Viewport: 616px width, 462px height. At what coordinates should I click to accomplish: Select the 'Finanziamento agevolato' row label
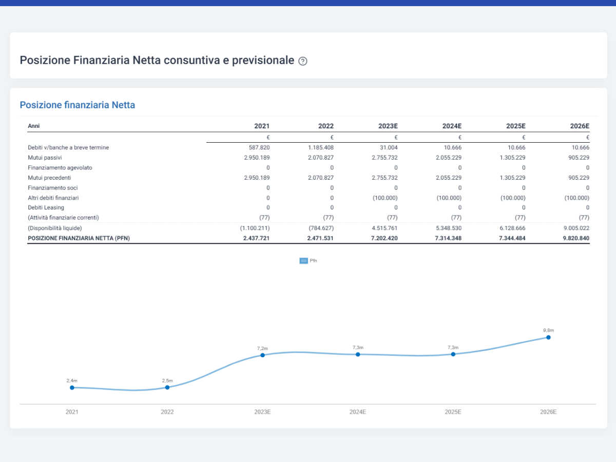click(60, 168)
